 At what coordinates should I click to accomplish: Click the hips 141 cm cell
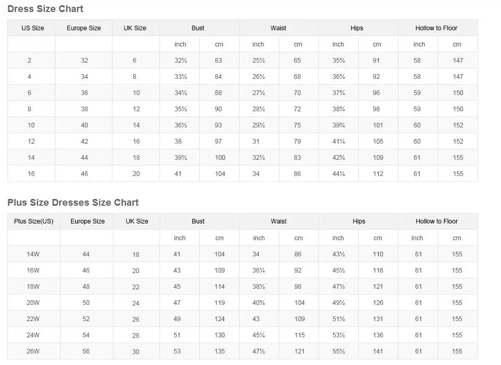(x=378, y=351)
